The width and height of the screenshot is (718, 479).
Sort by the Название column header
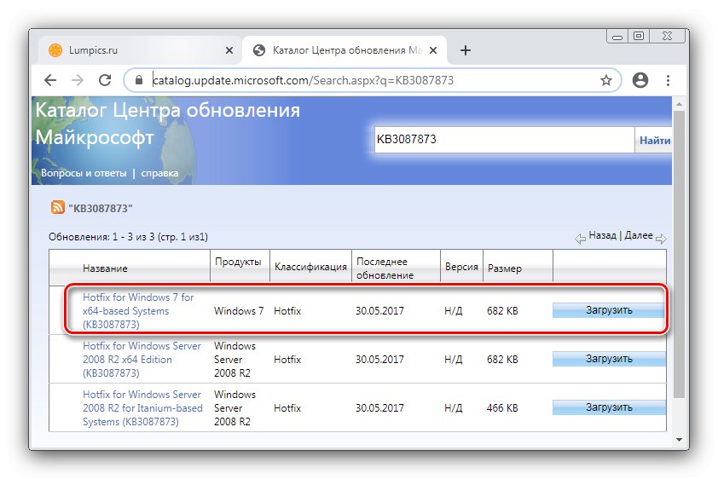[105, 268]
